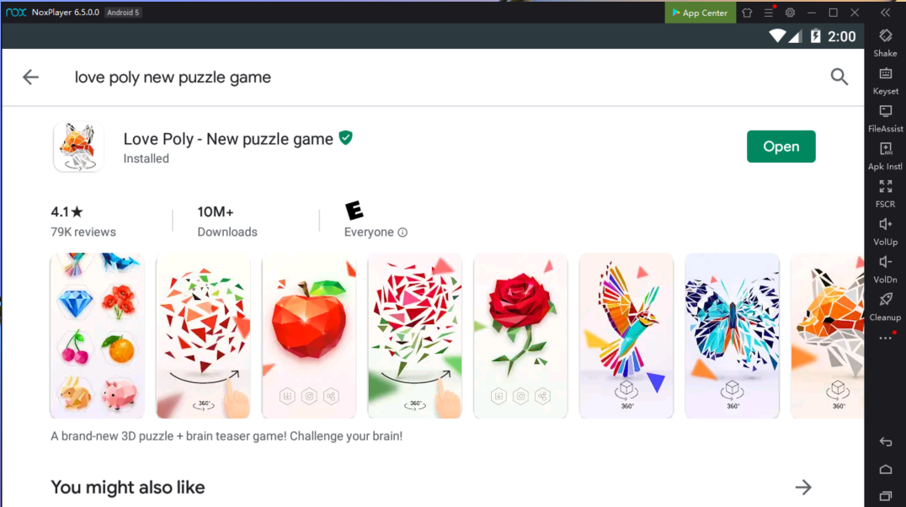This screenshot has width=906, height=507.
Task: Open NoxPlayer settings gear
Action: [790, 12]
